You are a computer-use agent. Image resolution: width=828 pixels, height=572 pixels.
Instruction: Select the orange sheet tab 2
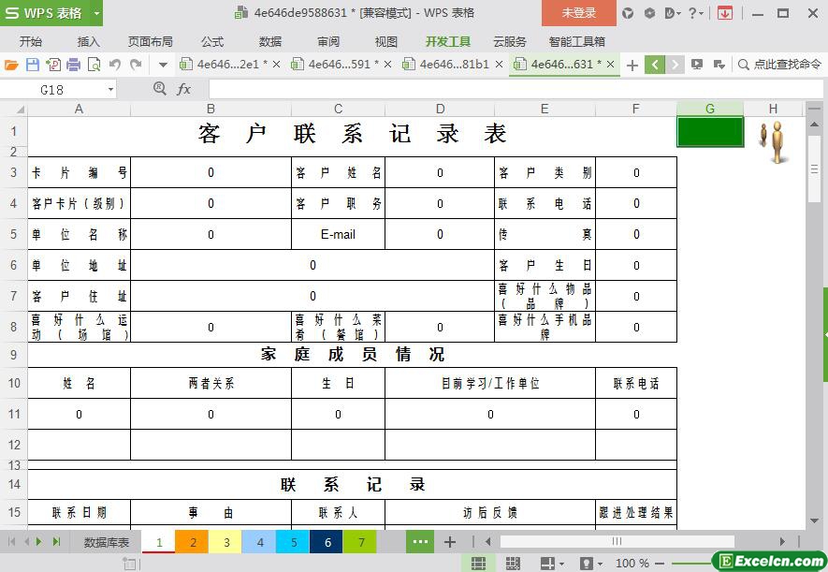click(x=193, y=542)
